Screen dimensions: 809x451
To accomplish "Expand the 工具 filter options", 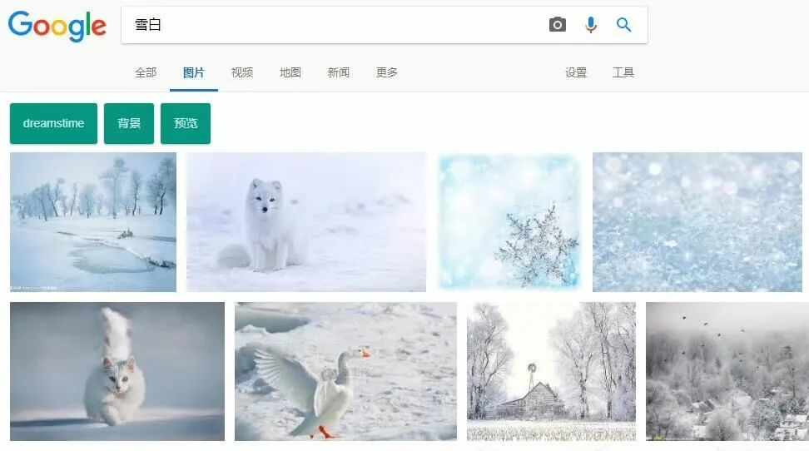I will coord(623,72).
